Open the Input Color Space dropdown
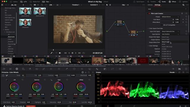 tap(170, 32)
